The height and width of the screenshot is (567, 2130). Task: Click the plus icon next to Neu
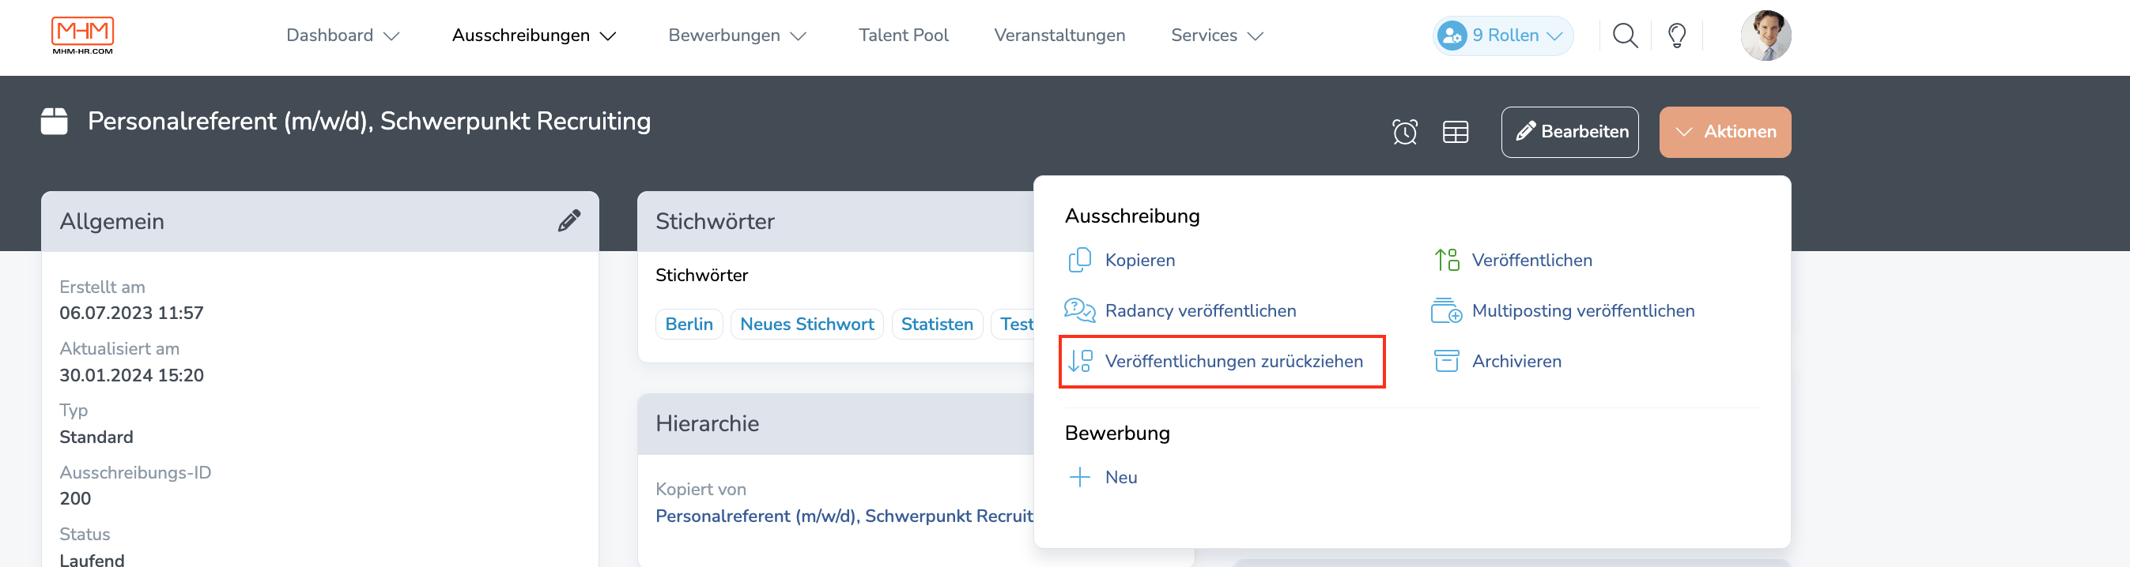point(1079,477)
